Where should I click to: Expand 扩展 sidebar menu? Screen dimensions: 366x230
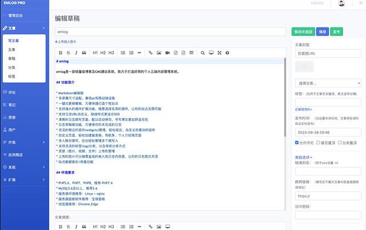tap(24, 180)
